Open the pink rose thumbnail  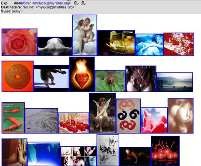click(20, 42)
